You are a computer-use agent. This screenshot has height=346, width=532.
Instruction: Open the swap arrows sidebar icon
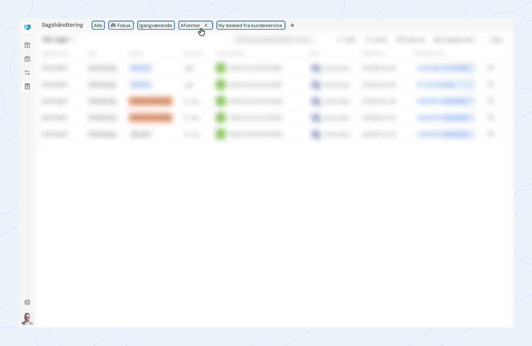pyautogui.click(x=27, y=73)
